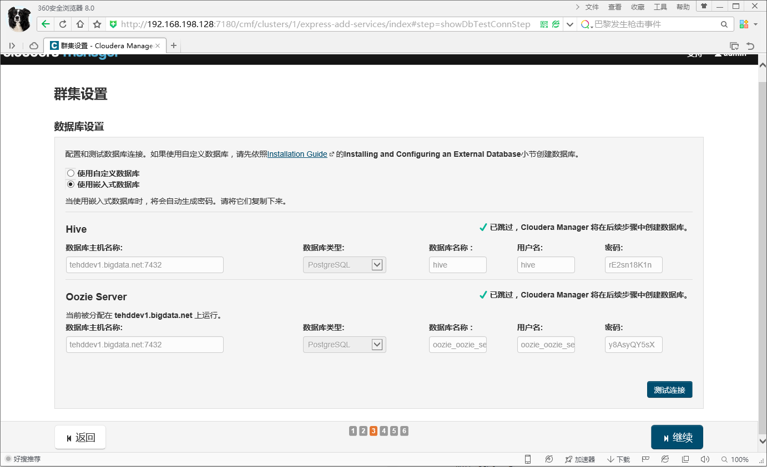Expand the extensions dropdown arrow

pos(755,25)
